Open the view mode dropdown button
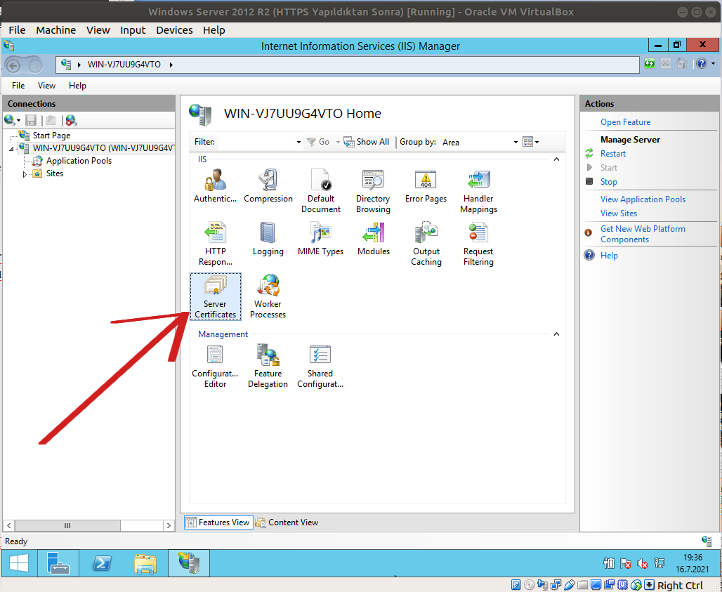This screenshot has width=722, height=592. pyautogui.click(x=530, y=142)
